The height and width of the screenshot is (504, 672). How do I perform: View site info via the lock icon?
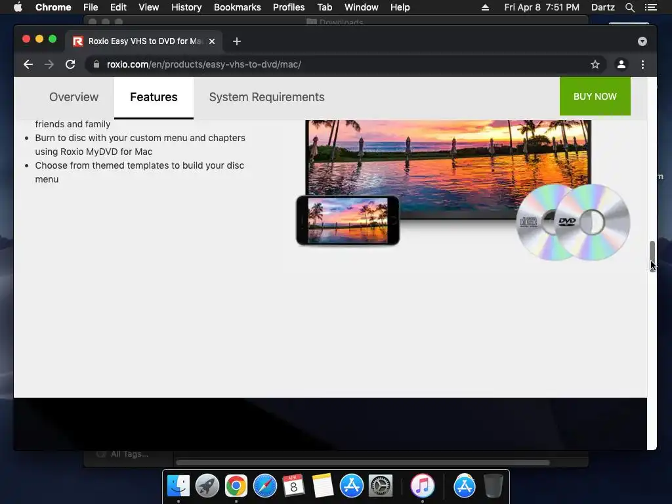pos(96,64)
